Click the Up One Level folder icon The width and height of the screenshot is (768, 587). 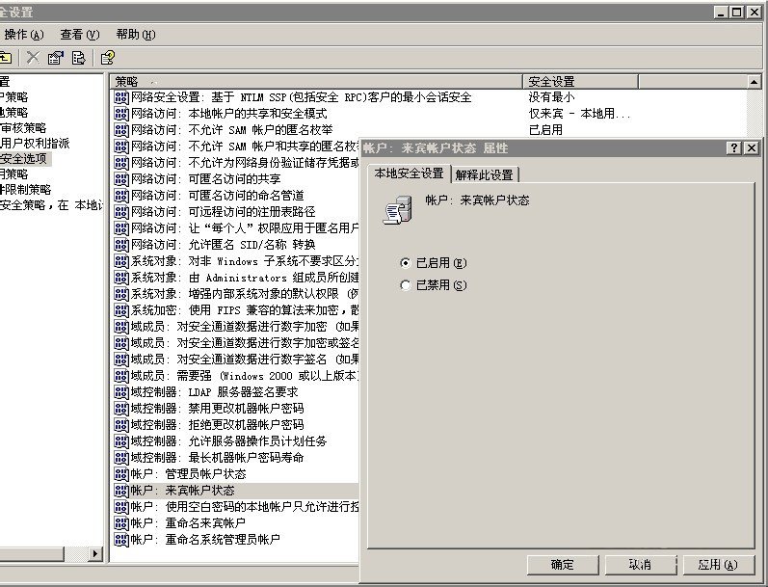tap(6, 58)
